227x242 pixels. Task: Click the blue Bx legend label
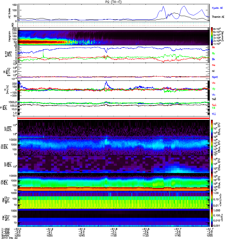click(213, 59)
